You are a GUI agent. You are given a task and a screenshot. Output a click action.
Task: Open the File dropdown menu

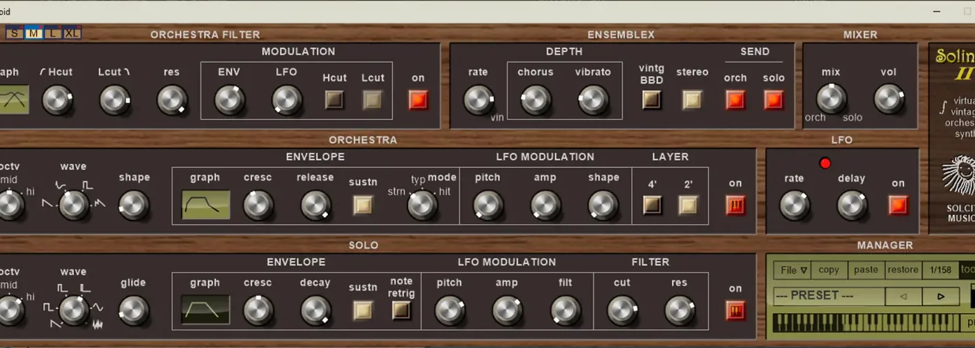pos(793,270)
